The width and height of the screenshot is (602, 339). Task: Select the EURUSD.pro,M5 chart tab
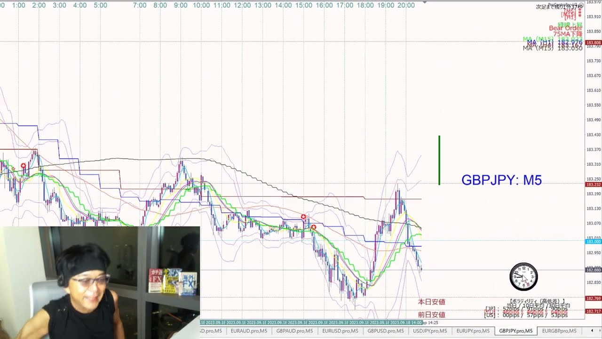[340, 331]
